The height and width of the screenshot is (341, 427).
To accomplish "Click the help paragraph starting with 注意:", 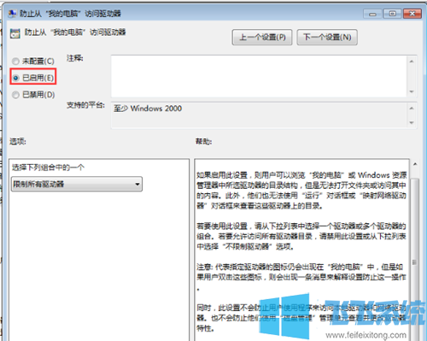I will coord(301,277).
